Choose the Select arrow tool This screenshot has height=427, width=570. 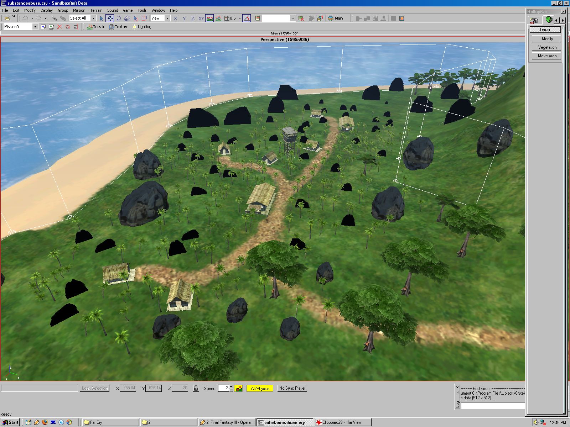point(102,18)
